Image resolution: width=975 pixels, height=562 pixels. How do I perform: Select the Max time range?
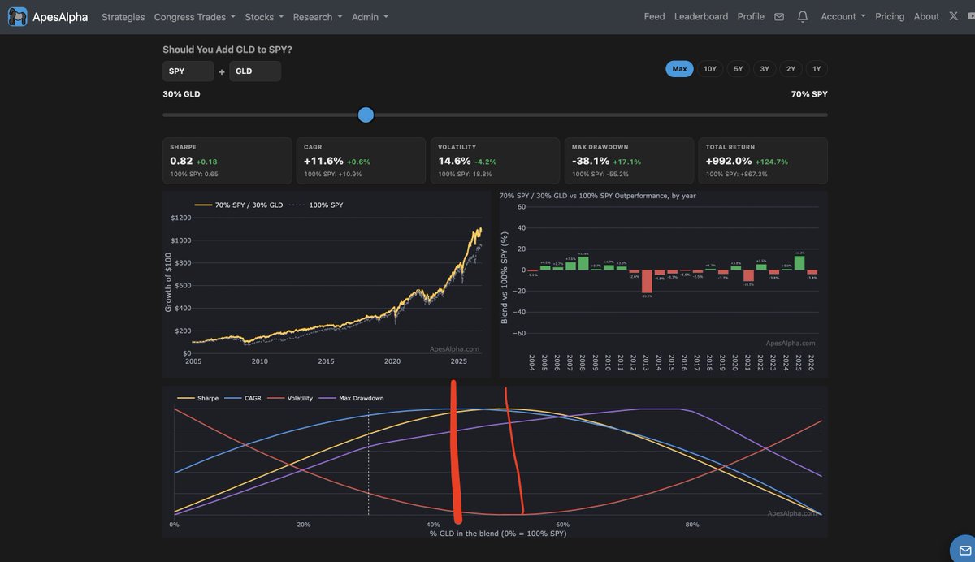click(x=679, y=69)
